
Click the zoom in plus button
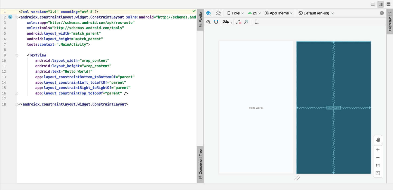378,150
